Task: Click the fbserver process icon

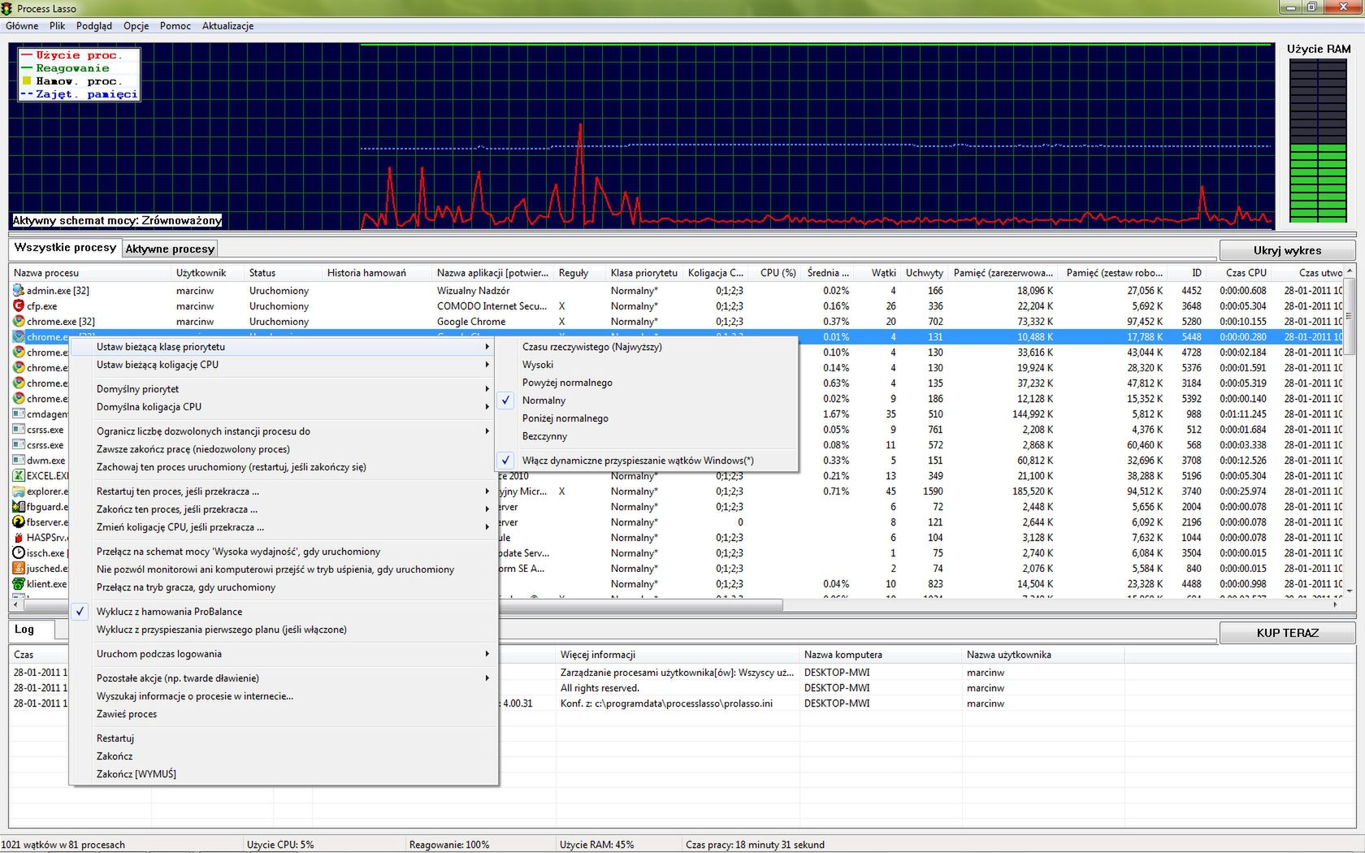Action: click(x=18, y=522)
